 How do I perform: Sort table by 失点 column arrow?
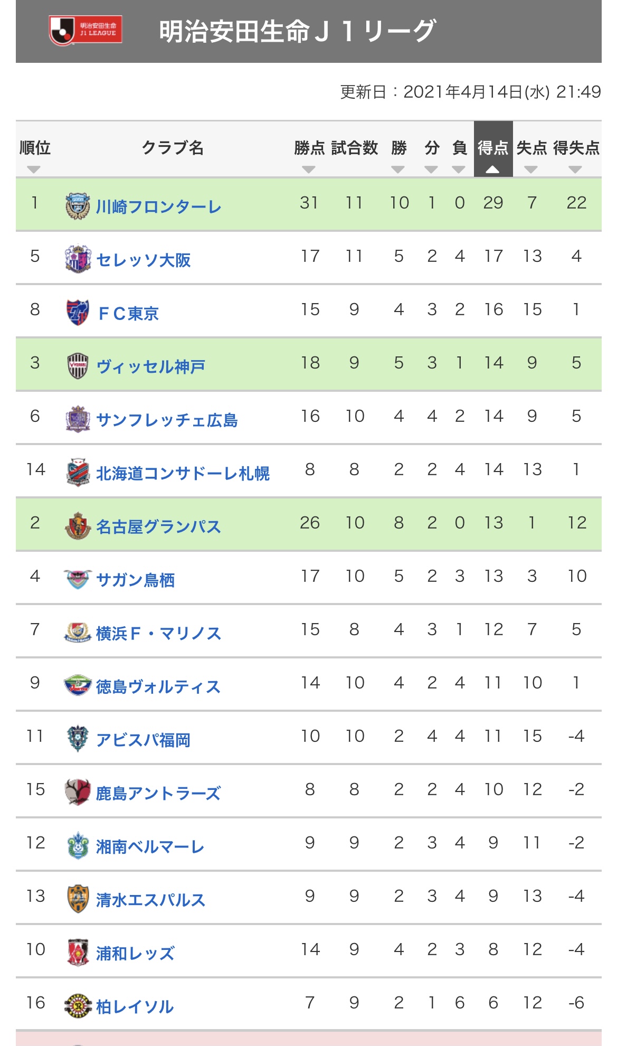[531, 169]
